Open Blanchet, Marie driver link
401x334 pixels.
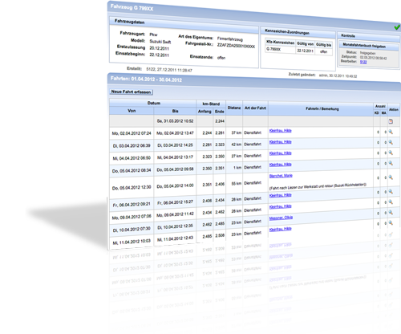[x=281, y=176]
